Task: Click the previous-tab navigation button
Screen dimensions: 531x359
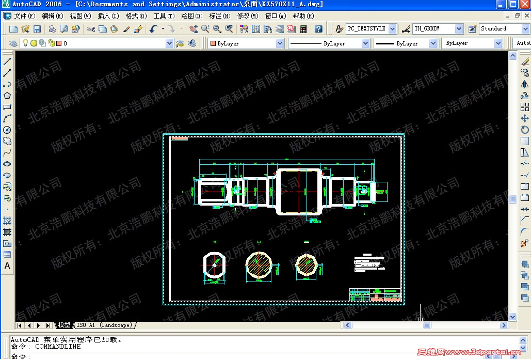Action: 29,325
